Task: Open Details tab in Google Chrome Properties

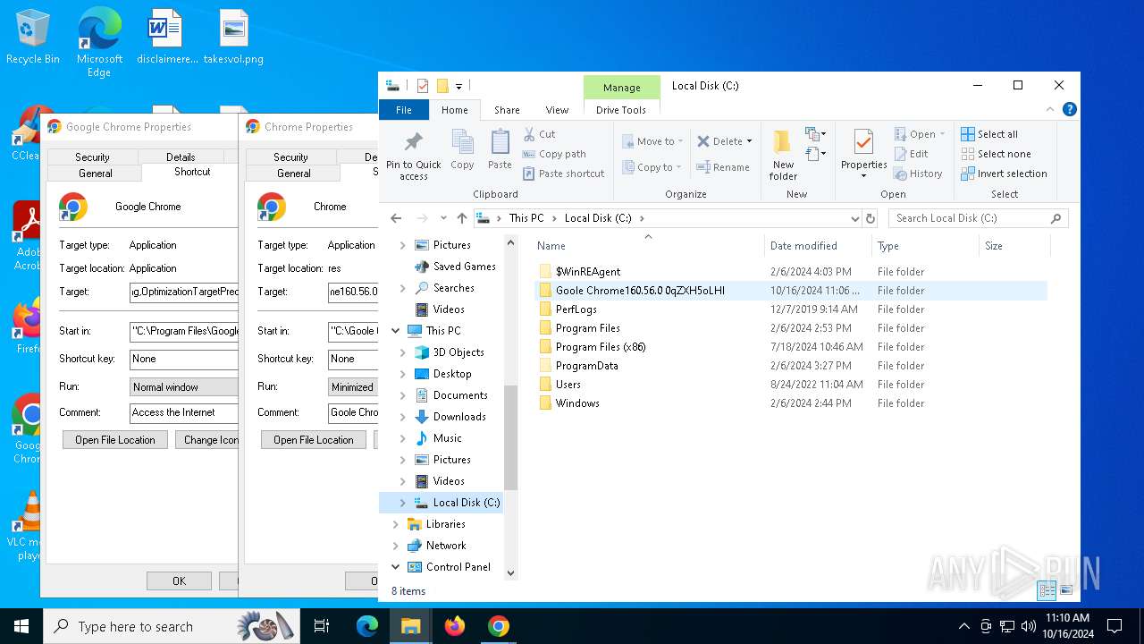Action: 181,157
